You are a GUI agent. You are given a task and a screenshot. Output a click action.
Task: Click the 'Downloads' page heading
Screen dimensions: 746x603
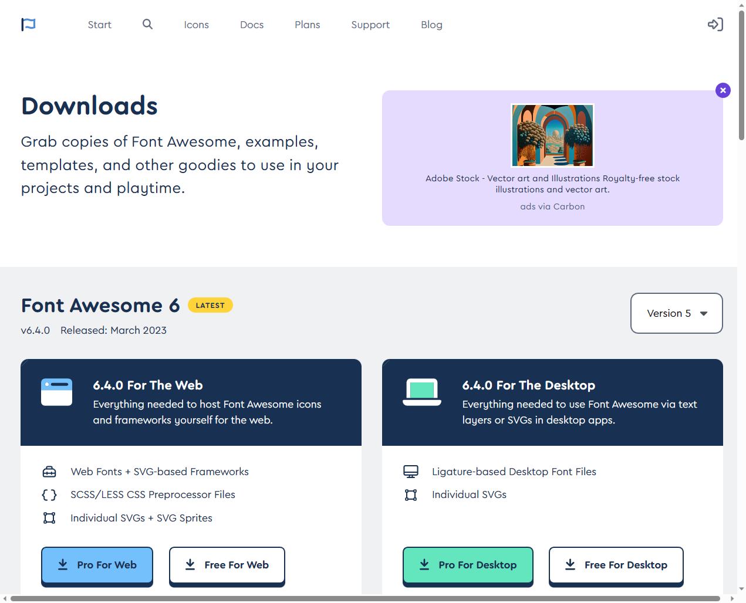pyautogui.click(x=89, y=106)
